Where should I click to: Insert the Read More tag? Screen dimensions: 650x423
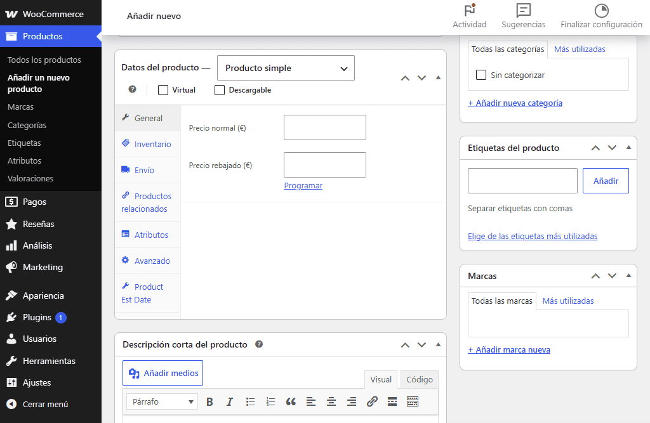point(392,401)
